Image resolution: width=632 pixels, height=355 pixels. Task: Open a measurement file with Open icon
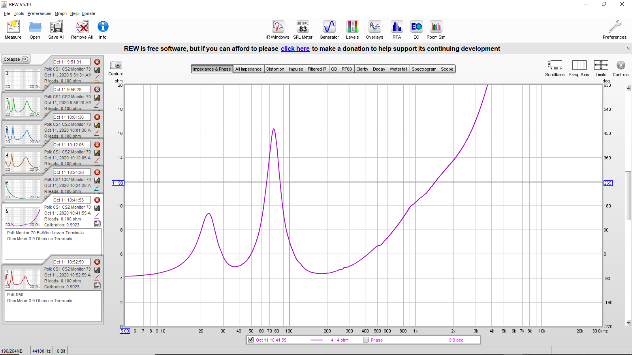35,27
